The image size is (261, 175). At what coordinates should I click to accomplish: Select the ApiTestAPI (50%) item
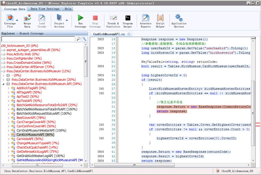tap(29, 101)
